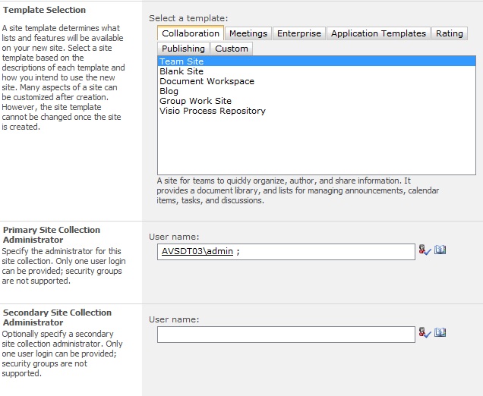The height and width of the screenshot is (396, 483).
Task: Pick Document Workspace template
Action: [x=317, y=81]
